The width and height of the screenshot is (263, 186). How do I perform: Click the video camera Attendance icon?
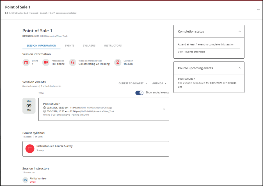46,63
